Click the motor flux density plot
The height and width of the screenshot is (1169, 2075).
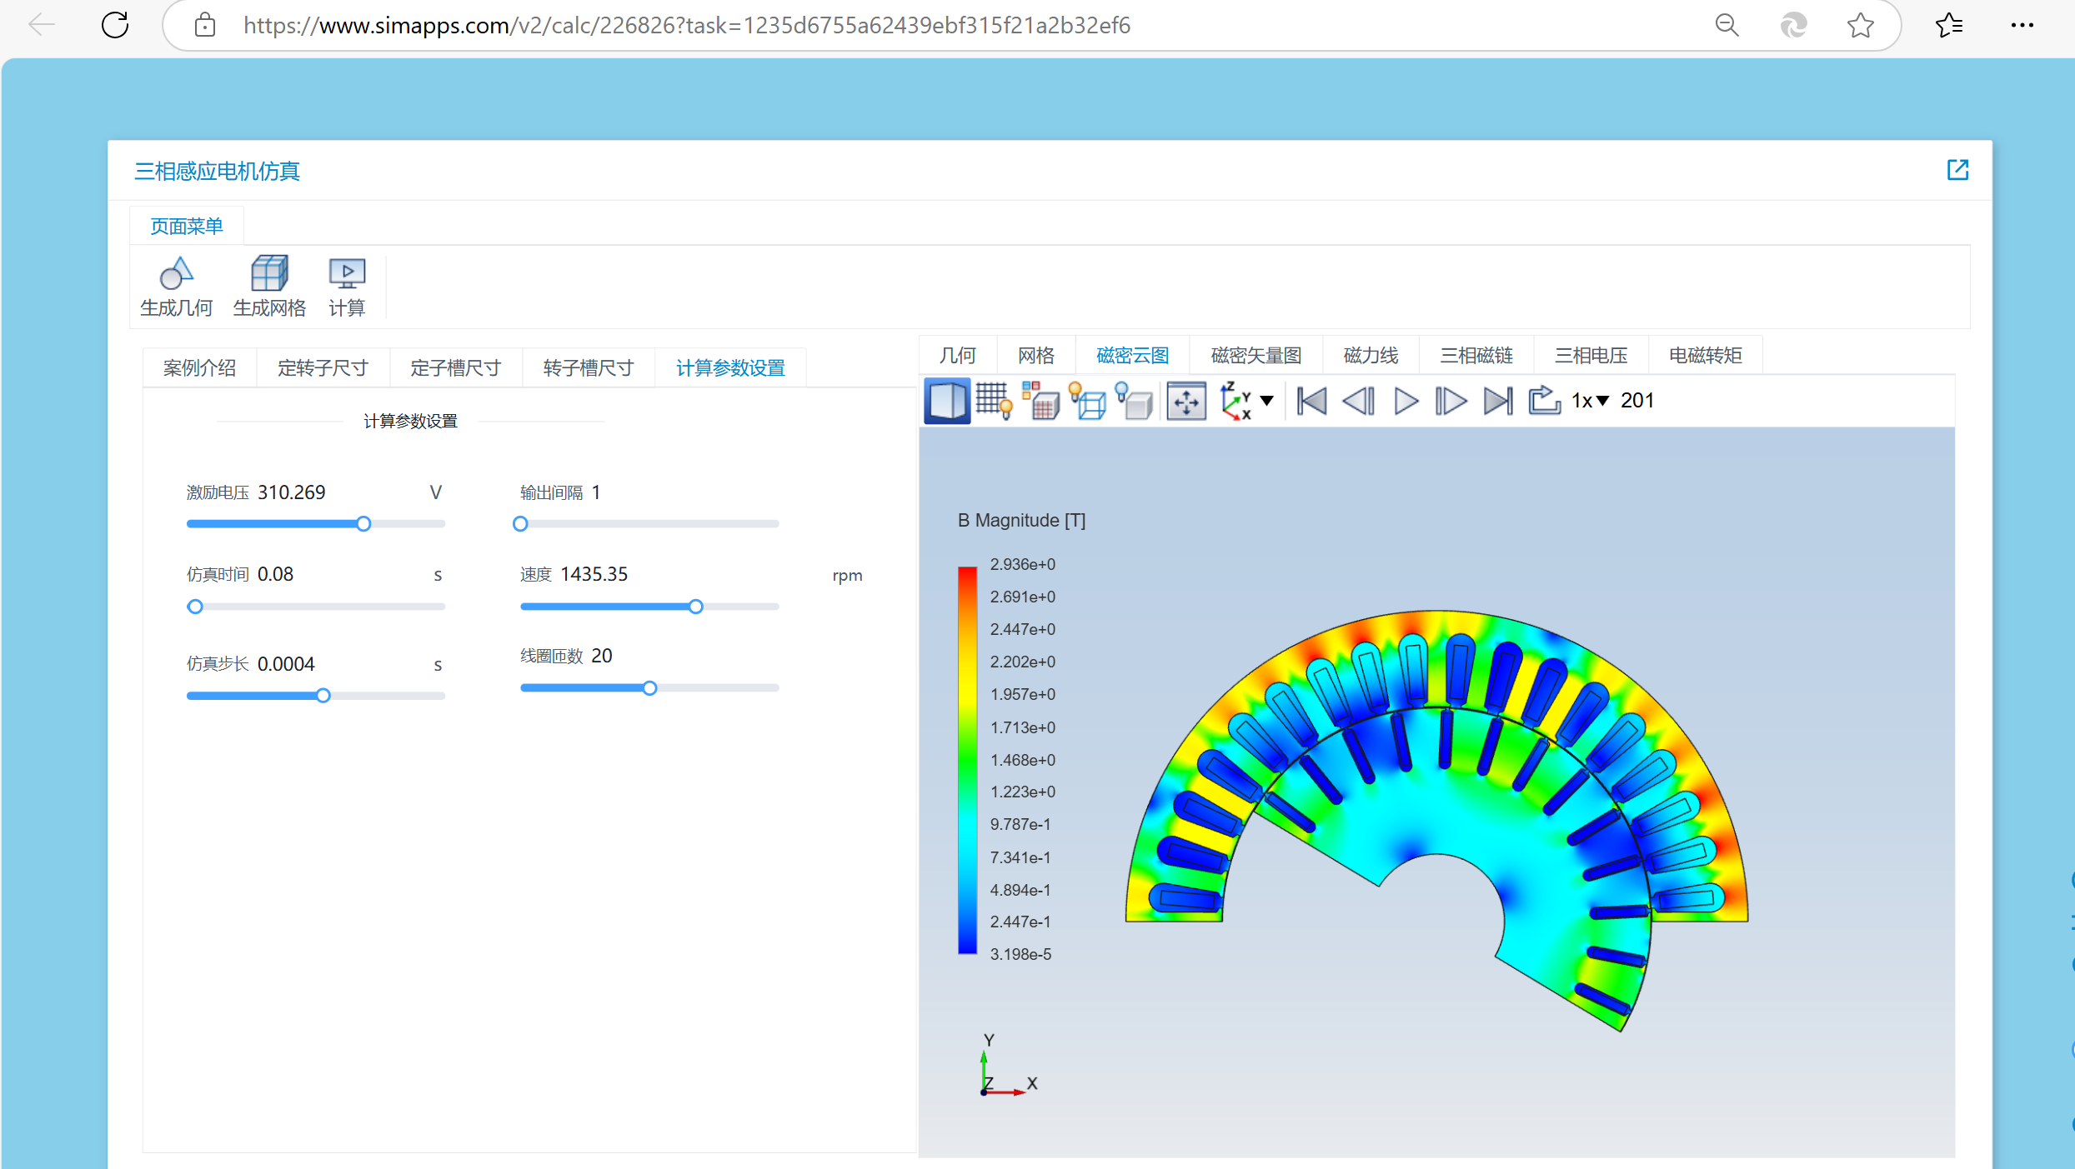[x=1436, y=821]
